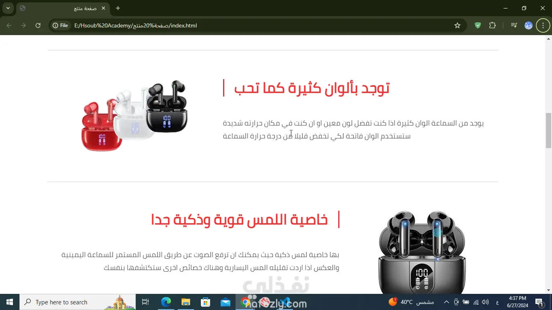Open the Extensions puzzle menu
The image size is (552, 310).
492,25
